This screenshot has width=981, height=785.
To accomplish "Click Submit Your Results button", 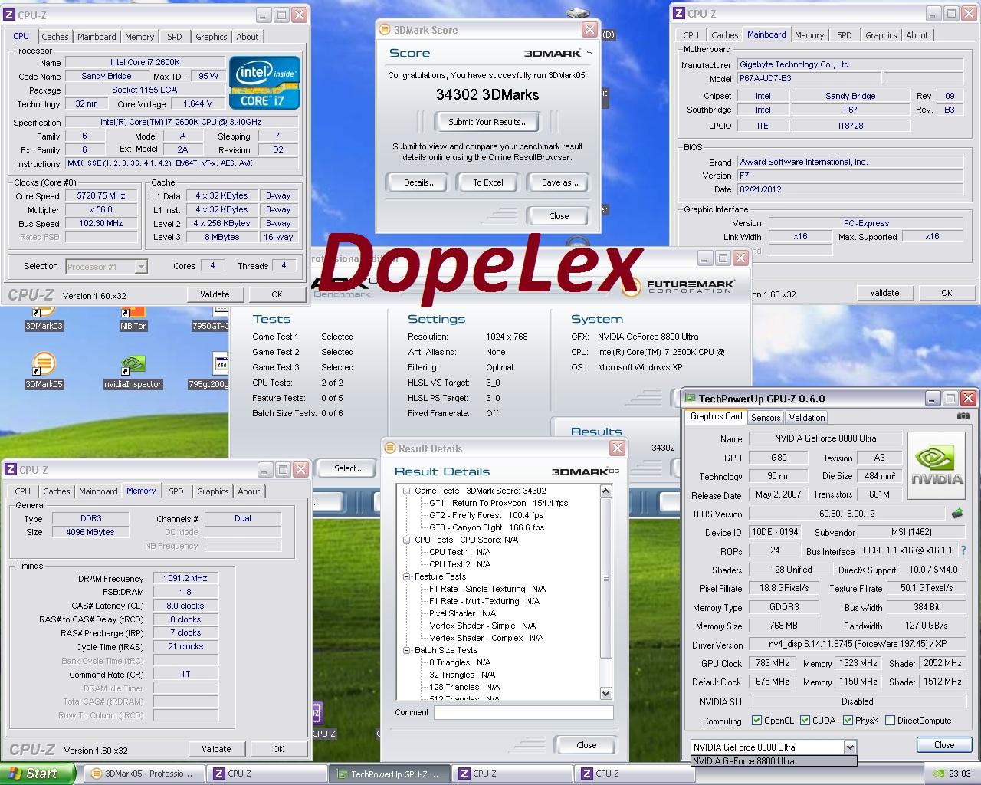I will click(x=488, y=122).
